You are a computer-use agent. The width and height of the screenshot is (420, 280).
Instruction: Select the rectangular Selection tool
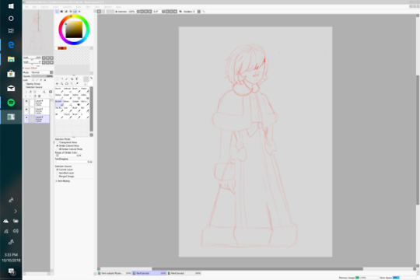(x=57, y=79)
